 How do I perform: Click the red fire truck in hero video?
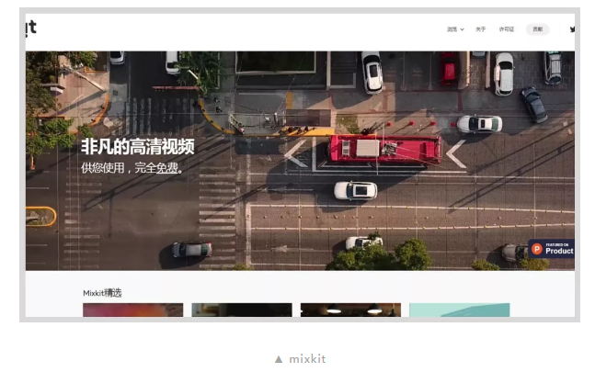click(384, 147)
